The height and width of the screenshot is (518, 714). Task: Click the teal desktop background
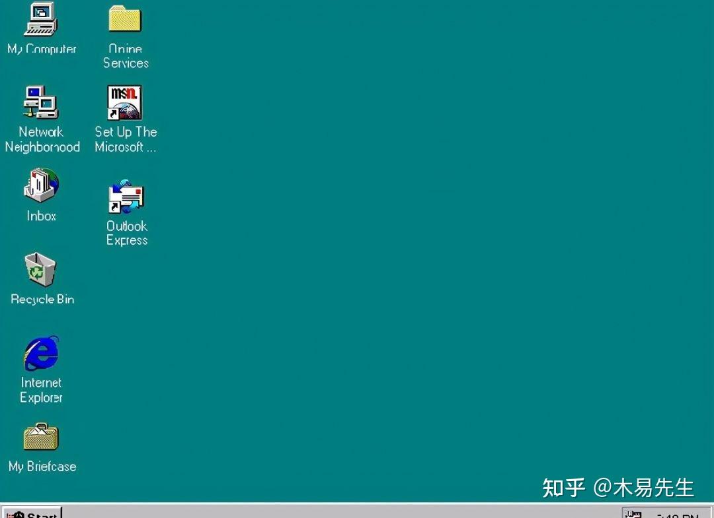coord(397,264)
